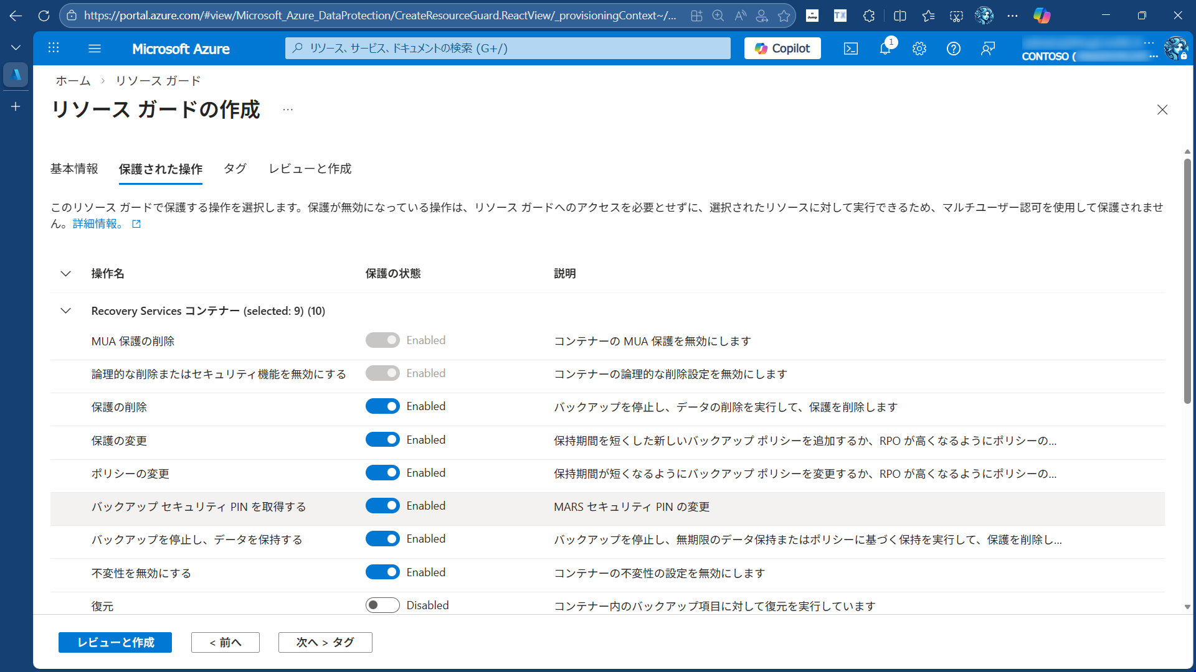Screen dimensions: 1196x672
Task: Collapse the Recovery Services コンテナー group
Action: click(65, 310)
